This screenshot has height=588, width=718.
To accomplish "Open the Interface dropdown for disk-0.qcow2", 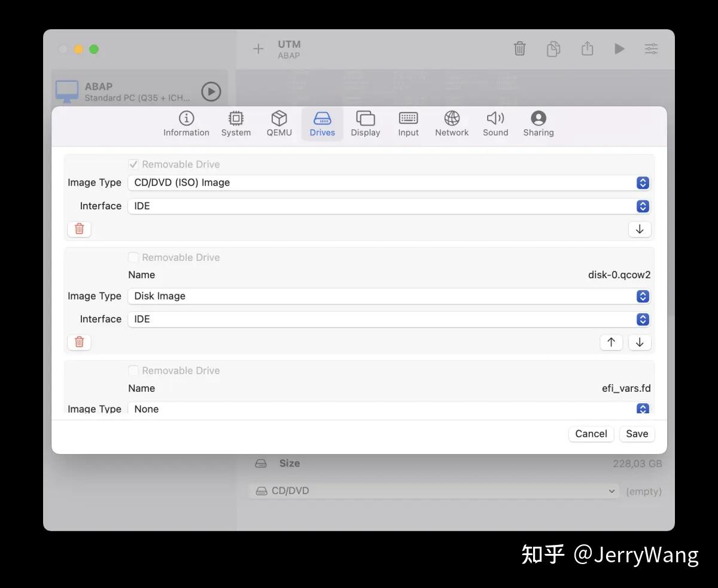I will point(642,319).
